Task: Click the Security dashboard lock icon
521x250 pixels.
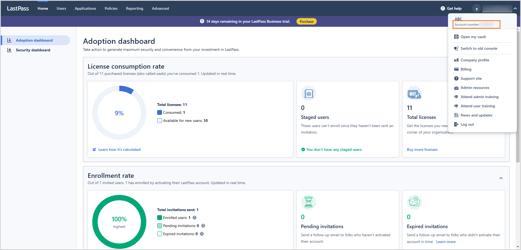Action: coord(9,50)
